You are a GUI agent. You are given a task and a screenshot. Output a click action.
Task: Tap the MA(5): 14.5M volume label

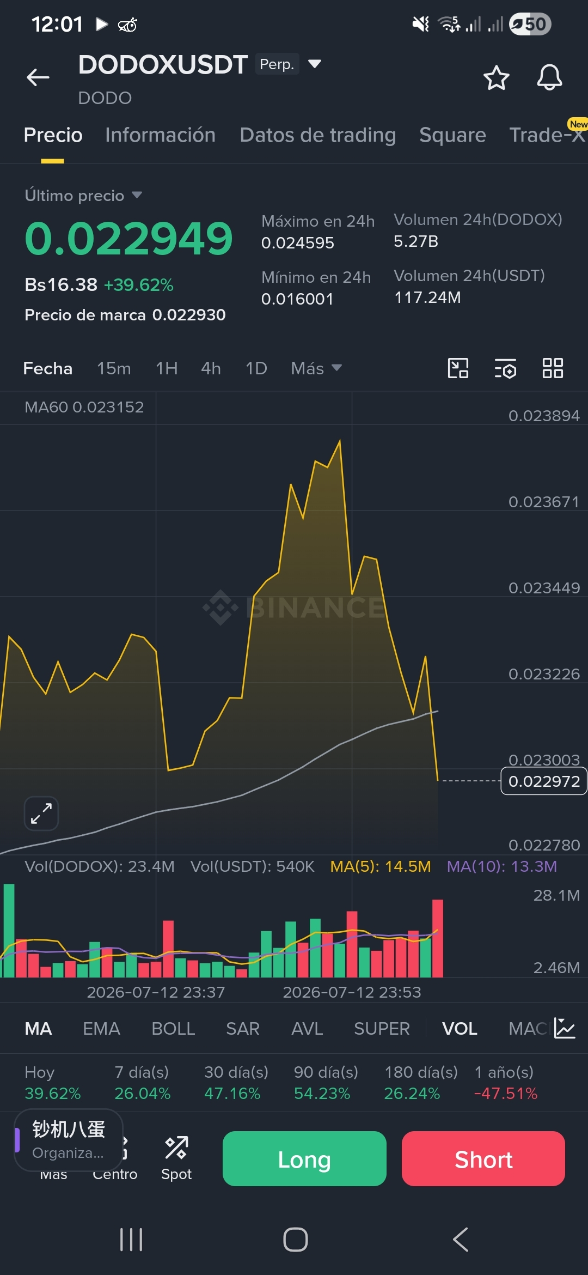pos(381,866)
